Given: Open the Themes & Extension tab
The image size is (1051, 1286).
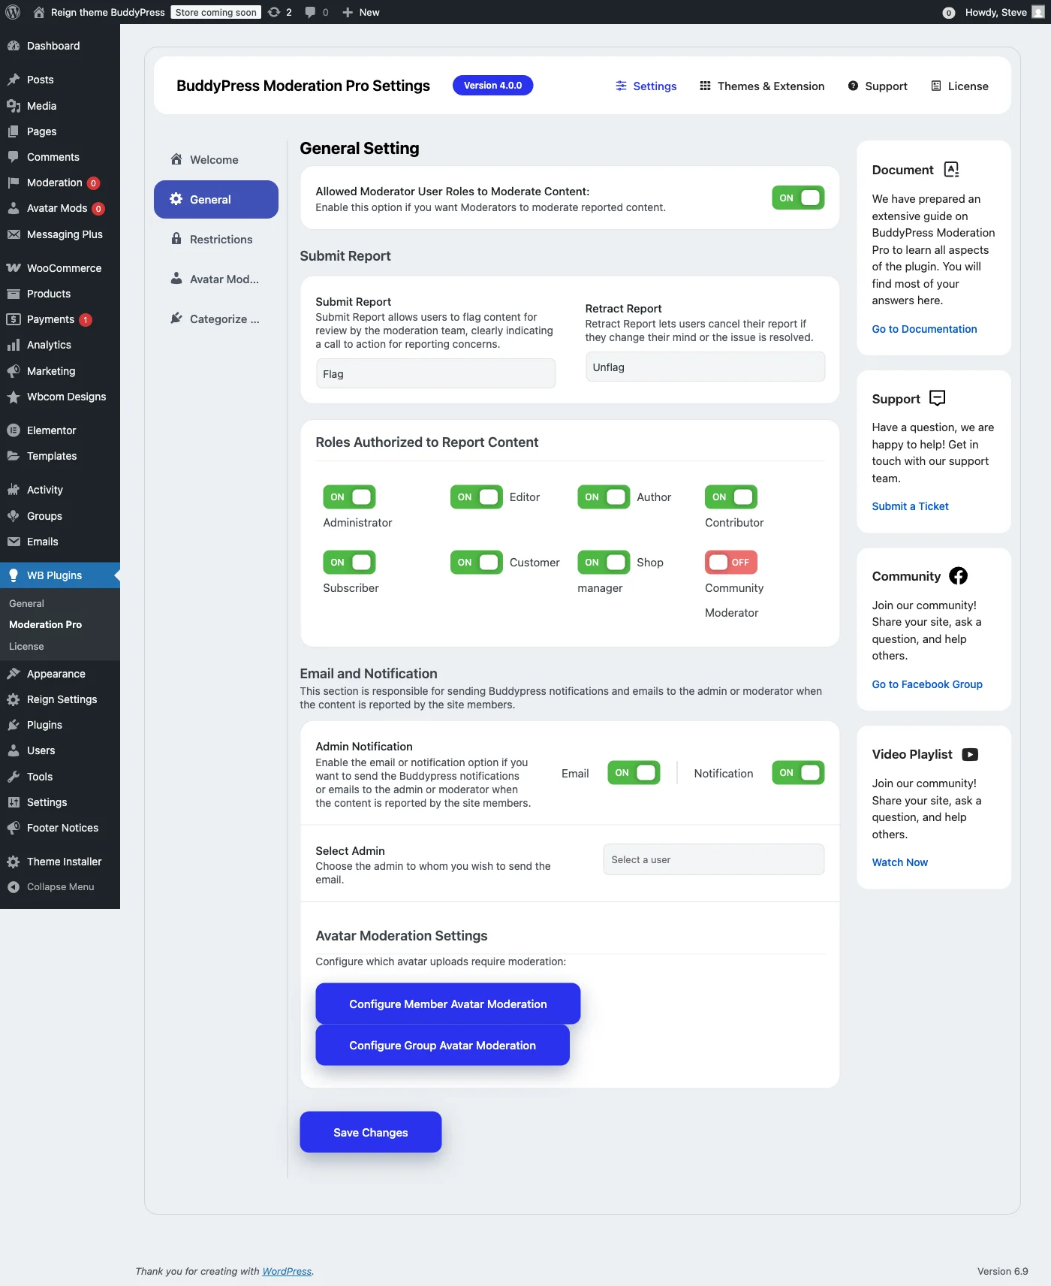Looking at the screenshot, I should (762, 86).
